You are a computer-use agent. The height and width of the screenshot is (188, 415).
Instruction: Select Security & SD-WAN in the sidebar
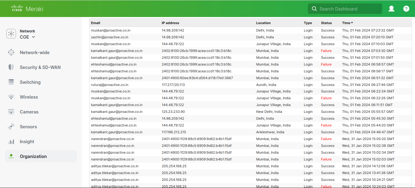[x=11, y=67]
